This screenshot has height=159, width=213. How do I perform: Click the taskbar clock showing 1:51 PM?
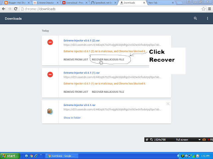(x=205, y=156)
